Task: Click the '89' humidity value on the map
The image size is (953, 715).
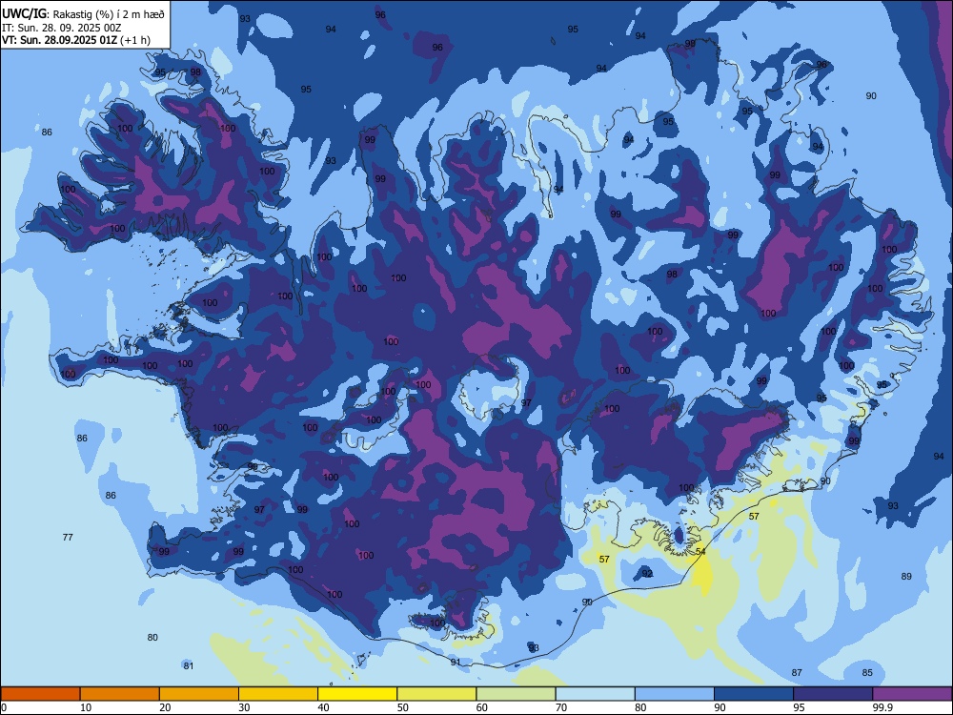Action: pos(906,577)
